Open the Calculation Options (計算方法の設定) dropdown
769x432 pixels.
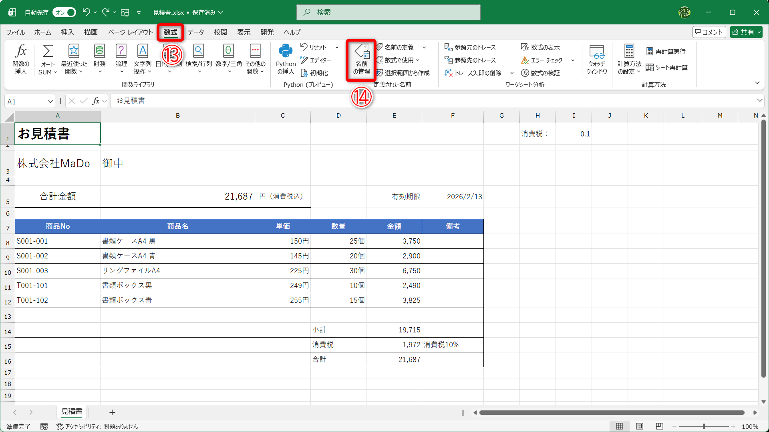629,59
